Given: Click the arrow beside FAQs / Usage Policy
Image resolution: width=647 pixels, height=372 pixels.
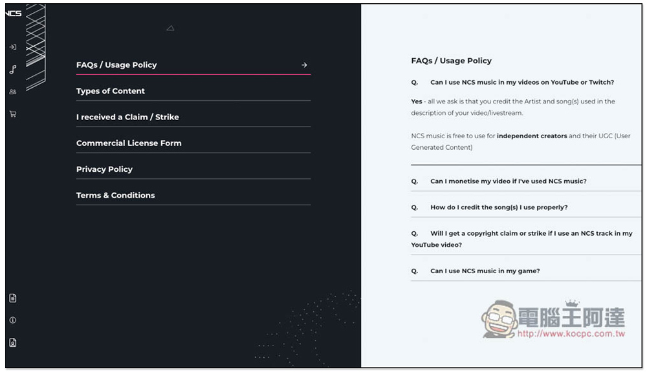Looking at the screenshot, I should point(304,65).
